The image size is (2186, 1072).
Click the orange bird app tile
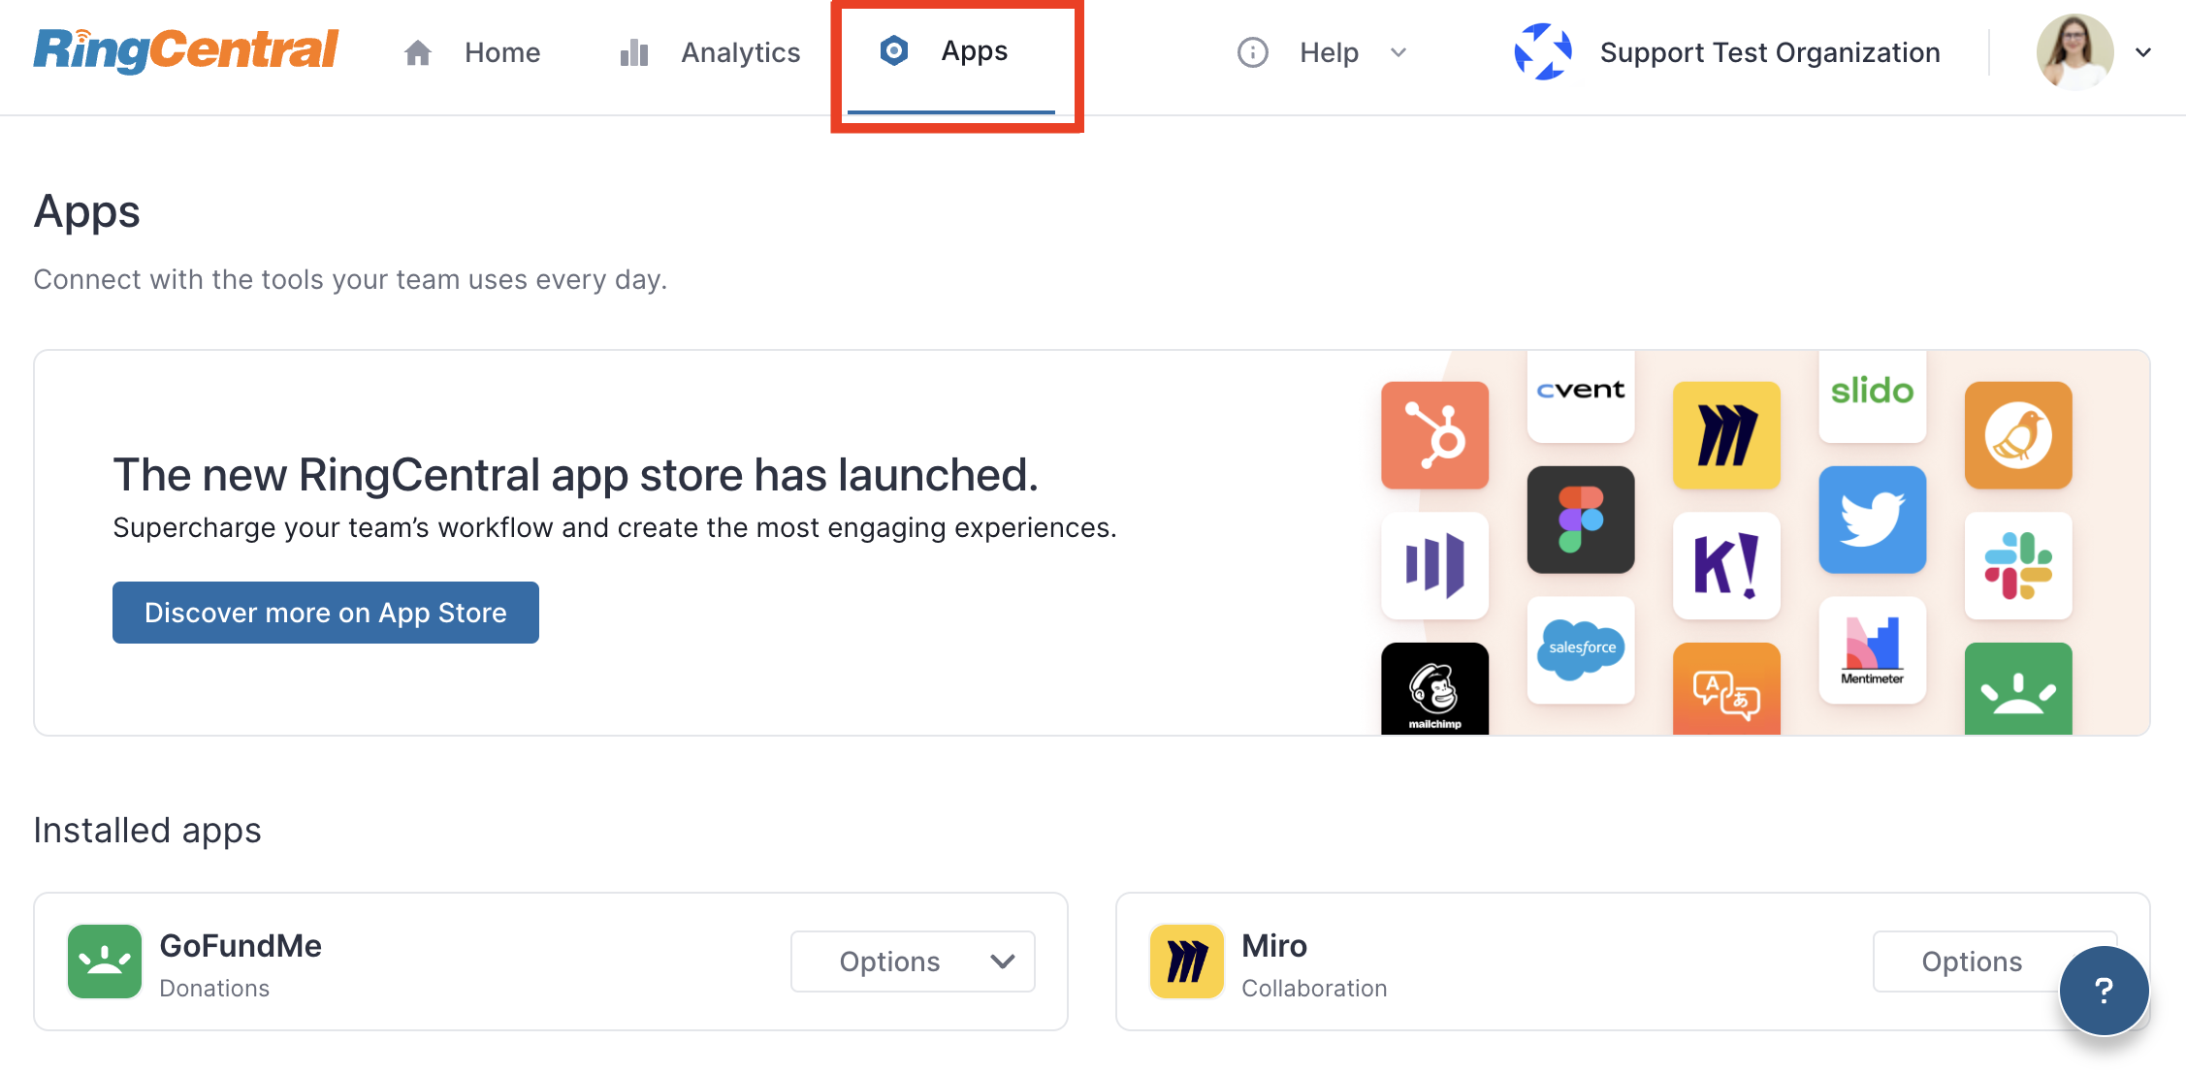[x=2018, y=435]
